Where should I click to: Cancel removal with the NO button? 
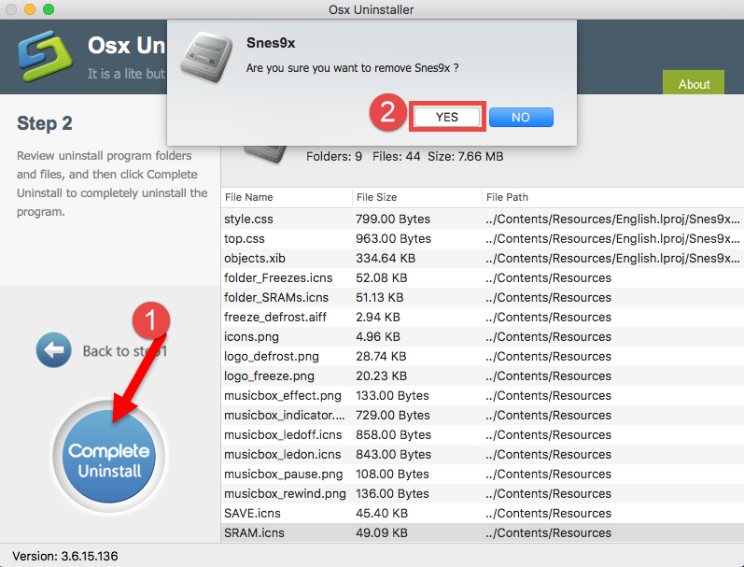(x=521, y=117)
